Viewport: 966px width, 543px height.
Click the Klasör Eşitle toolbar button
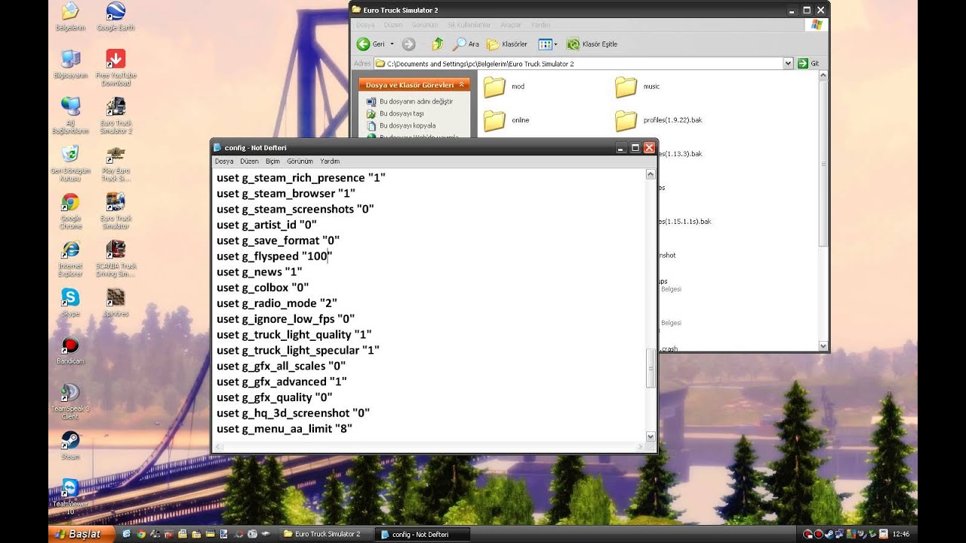click(x=592, y=44)
